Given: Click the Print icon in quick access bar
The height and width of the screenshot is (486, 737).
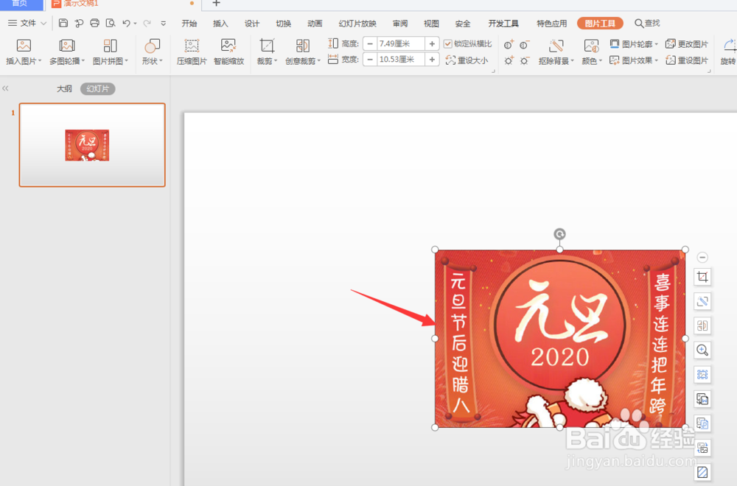Looking at the screenshot, I should click(x=94, y=23).
